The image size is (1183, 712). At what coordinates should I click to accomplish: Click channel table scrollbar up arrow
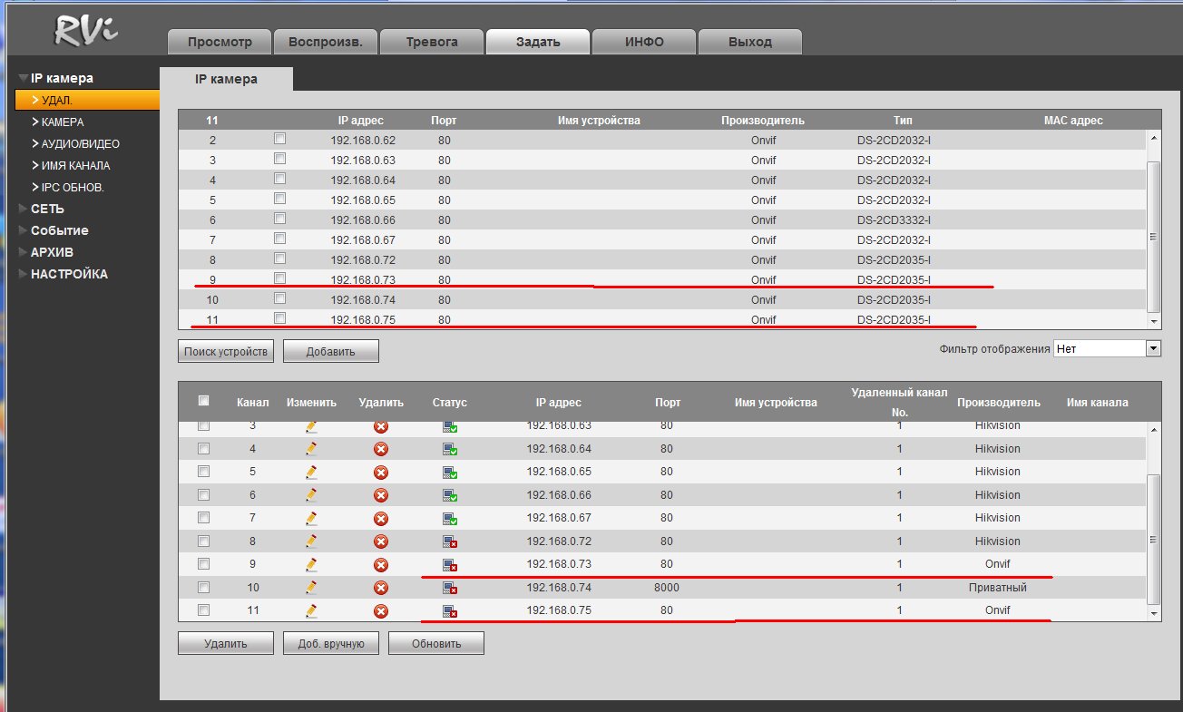coord(1154,429)
